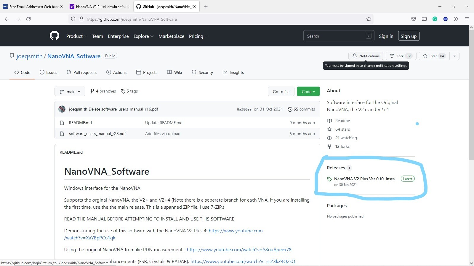Open a new browser tab with plus
The height and width of the screenshot is (266, 474).
pos(206,7)
